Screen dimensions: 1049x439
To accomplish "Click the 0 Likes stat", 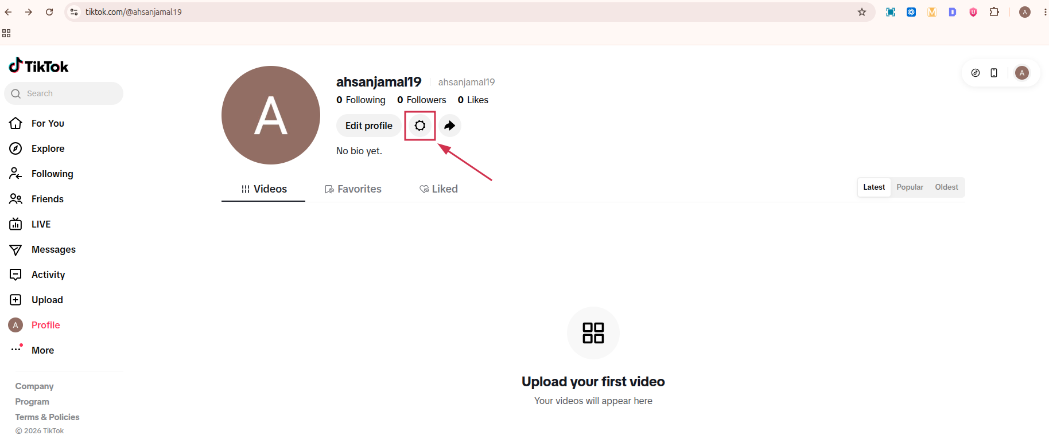I will point(473,100).
